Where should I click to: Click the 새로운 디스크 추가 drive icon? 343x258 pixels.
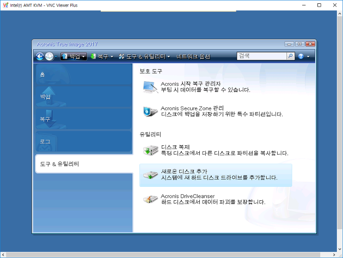(150, 175)
